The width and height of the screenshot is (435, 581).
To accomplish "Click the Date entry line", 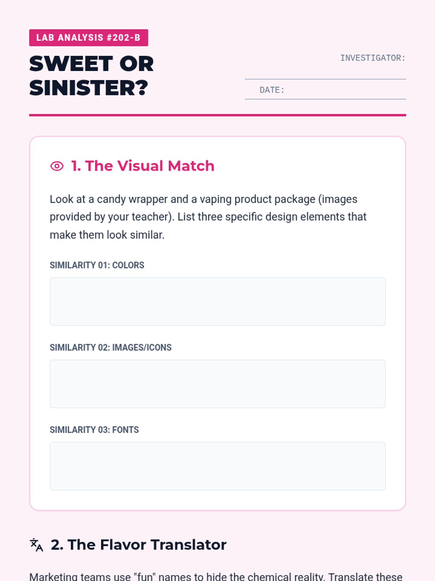I will [x=325, y=90].
